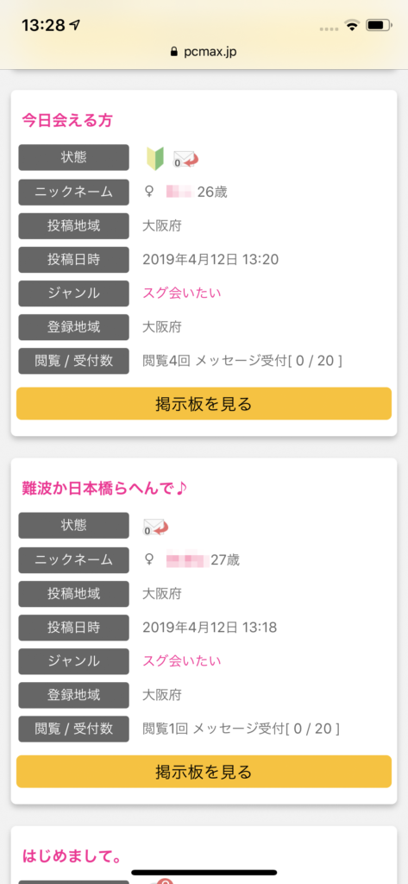
Task: Open the second 掲示板を見る button
Action: pos(204,771)
